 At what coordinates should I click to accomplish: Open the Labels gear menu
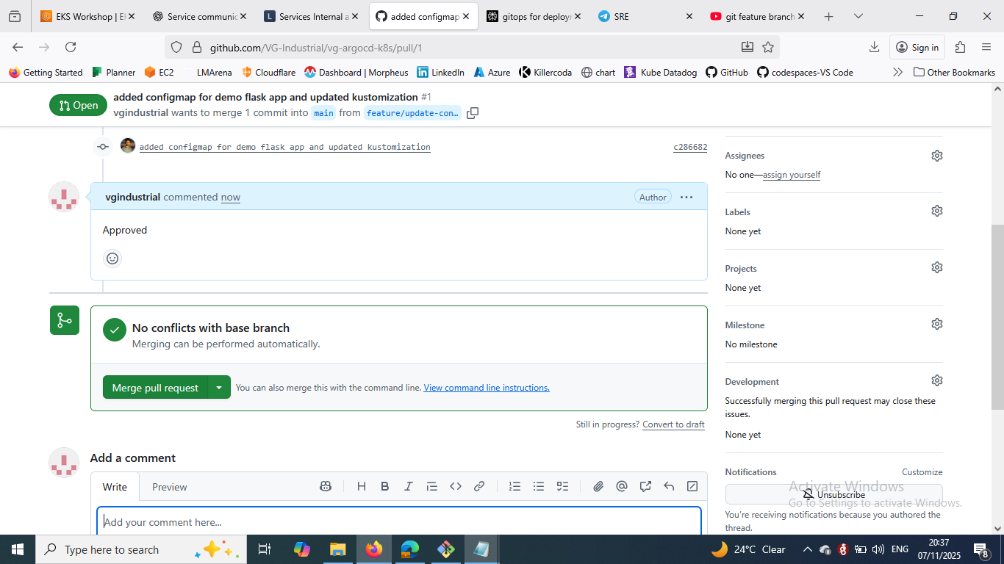point(936,211)
